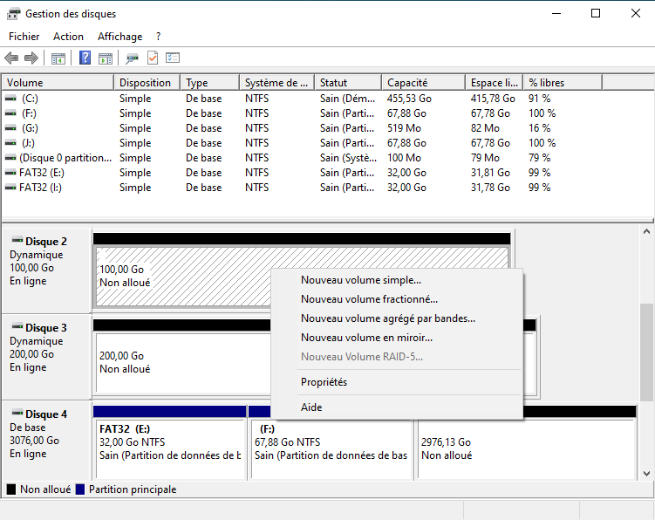The height and width of the screenshot is (520, 655).
Task: Select the (C:) volume row
Action: [30, 99]
